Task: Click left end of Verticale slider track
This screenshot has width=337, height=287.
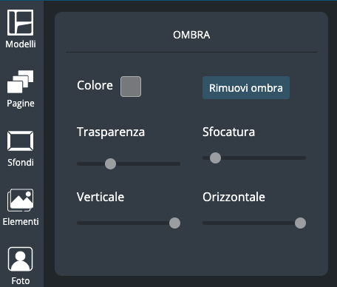Action: point(79,223)
